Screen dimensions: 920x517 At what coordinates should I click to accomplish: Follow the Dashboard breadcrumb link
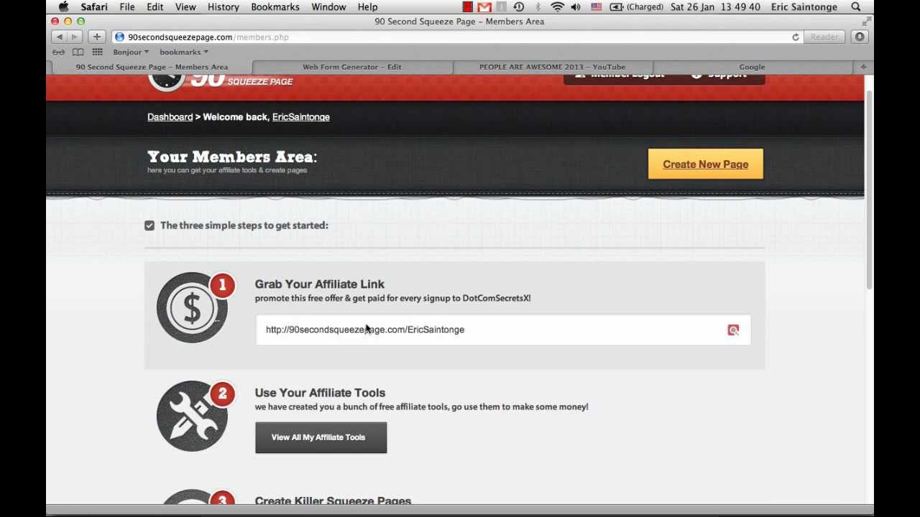tap(170, 117)
